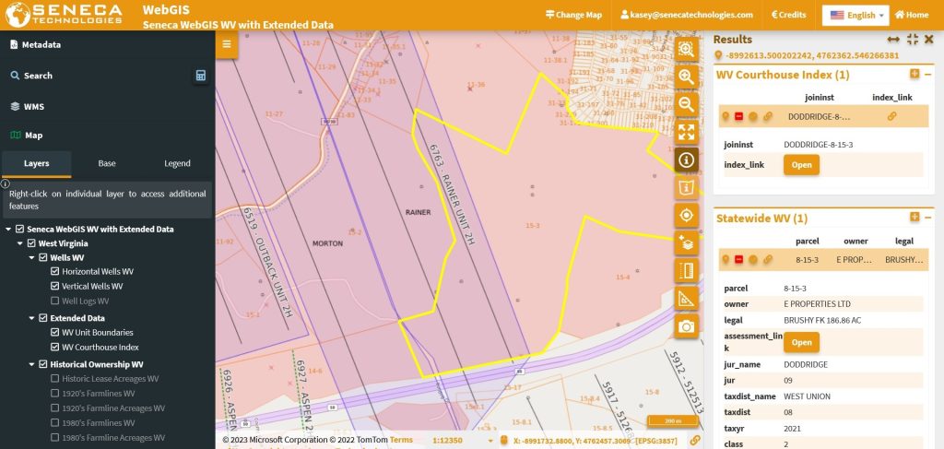Select the length measurement ruler tool
This screenshot has width=944, height=449.
[x=686, y=270]
